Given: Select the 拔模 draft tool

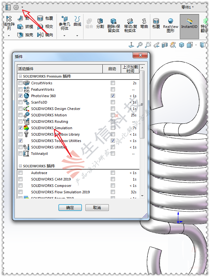Looking at the screenshot, I should point(25,27).
